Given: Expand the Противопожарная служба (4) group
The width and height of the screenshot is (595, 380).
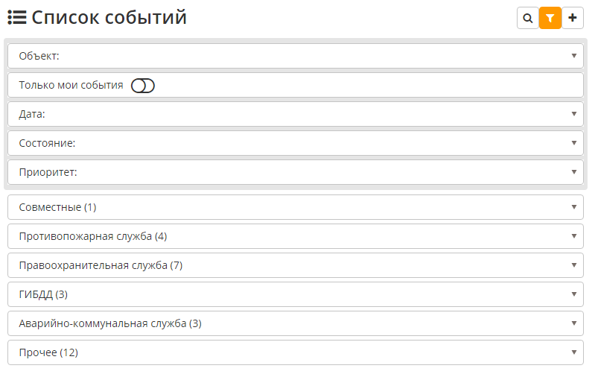Looking at the screenshot, I should 295,236.
